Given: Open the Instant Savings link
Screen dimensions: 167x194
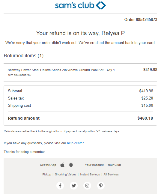Looking at the screenshot, I should point(90,175).
